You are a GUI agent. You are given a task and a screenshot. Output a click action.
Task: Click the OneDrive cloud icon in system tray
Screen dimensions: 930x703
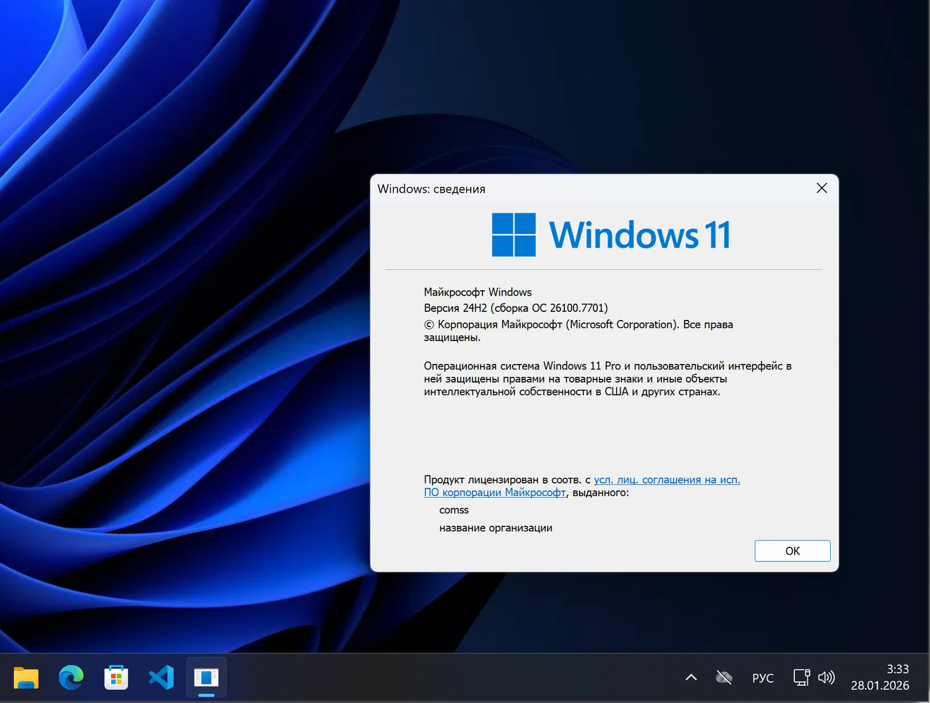click(724, 678)
